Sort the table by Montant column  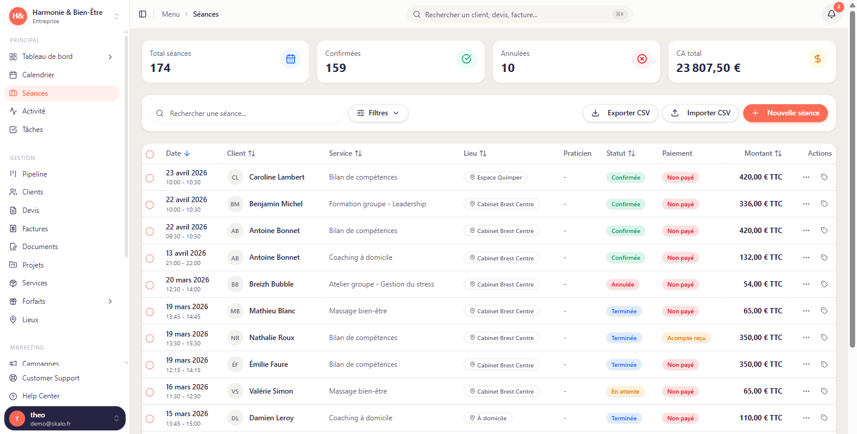tap(762, 153)
